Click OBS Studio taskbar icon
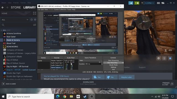The width and height of the screenshot is (177, 99). pyautogui.click(x=92, y=97)
